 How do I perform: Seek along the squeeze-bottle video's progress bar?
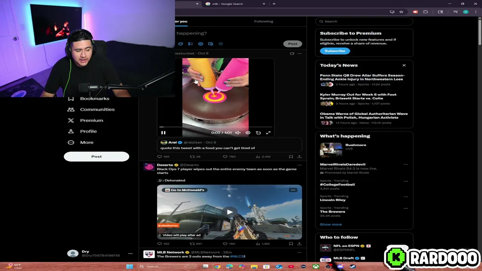(215, 127)
